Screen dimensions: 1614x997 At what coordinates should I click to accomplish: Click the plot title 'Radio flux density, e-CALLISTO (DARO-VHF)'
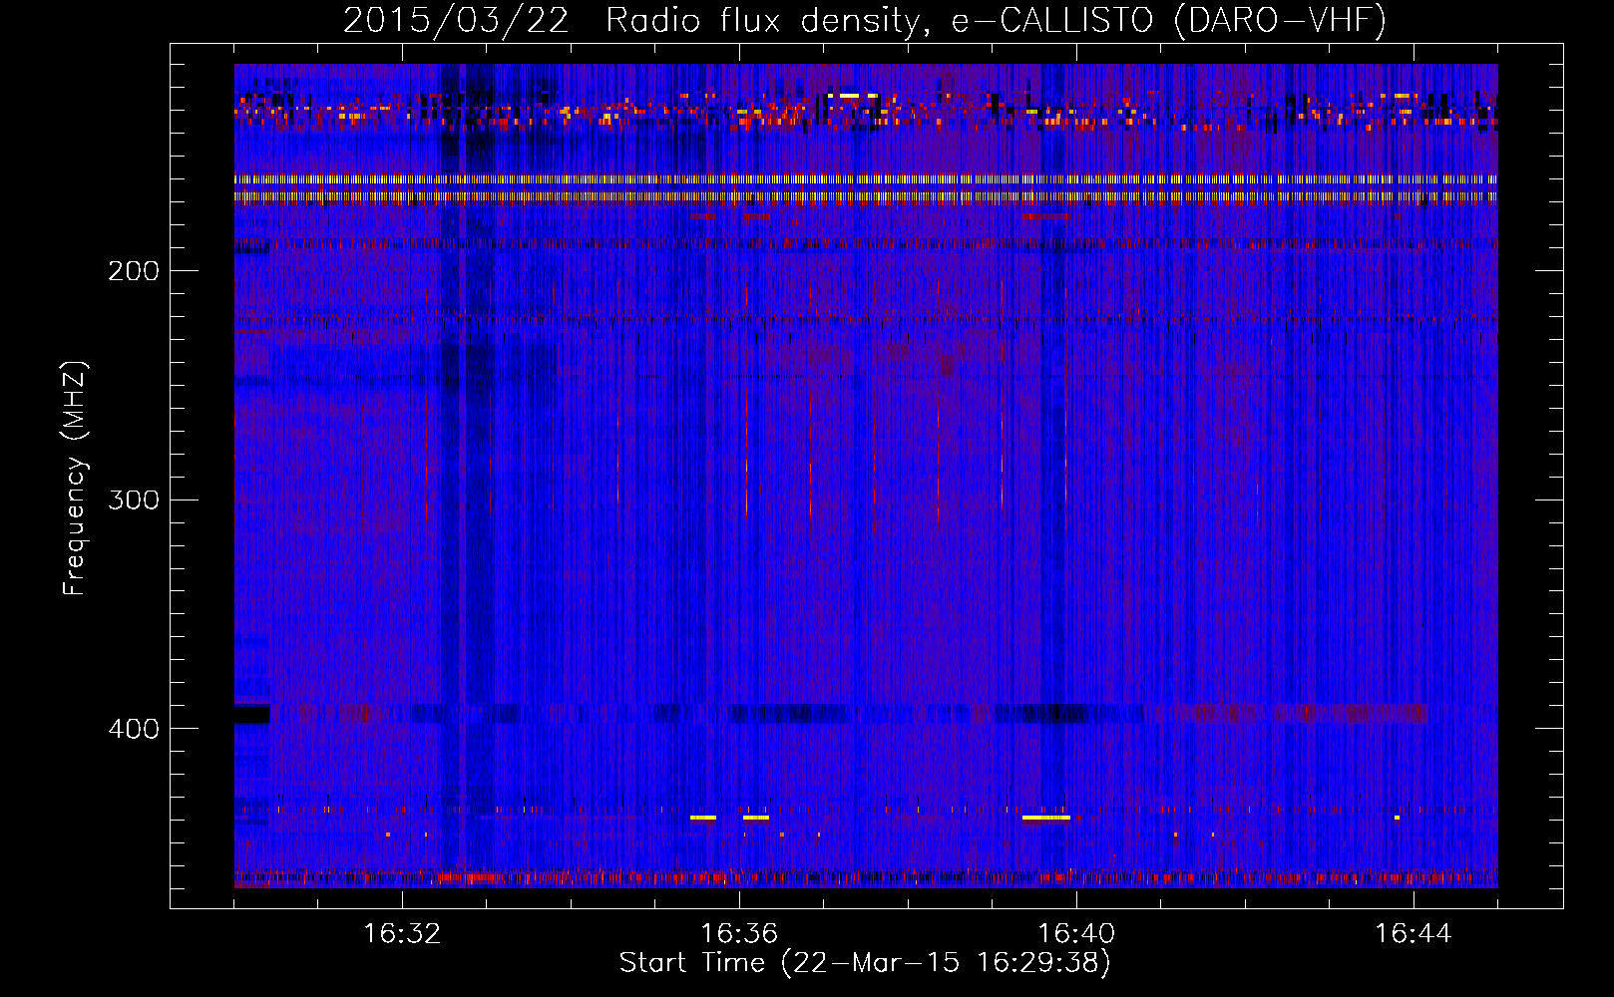pyautogui.click(x=996, y=21)
